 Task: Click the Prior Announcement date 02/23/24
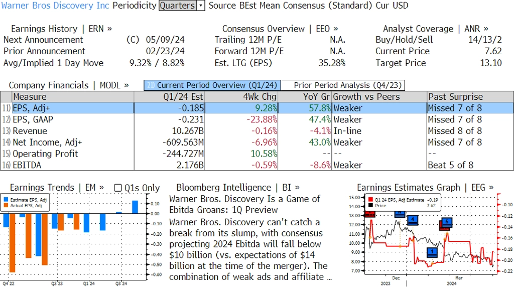tap(165, 51)
